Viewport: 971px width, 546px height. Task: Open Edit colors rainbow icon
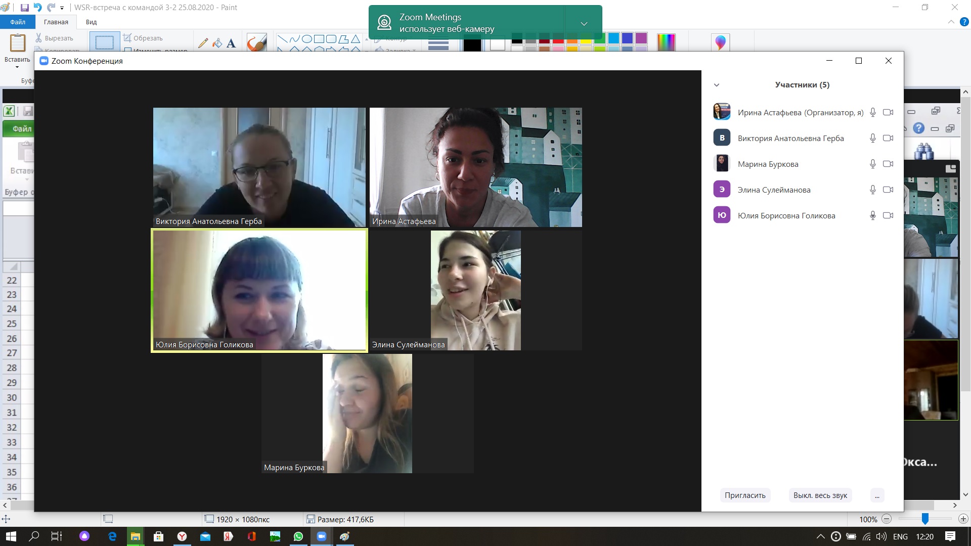tap(666, 42)
